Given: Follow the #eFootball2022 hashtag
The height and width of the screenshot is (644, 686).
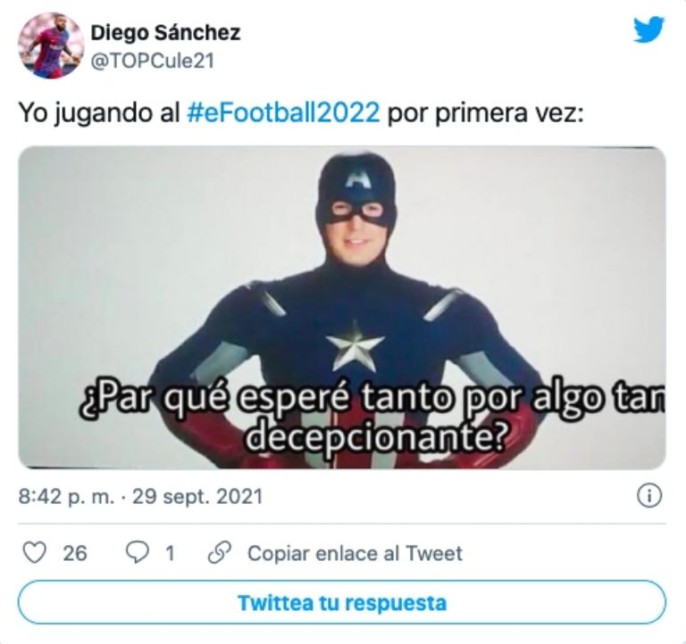Looking at the screenshot, I should 283,112.
